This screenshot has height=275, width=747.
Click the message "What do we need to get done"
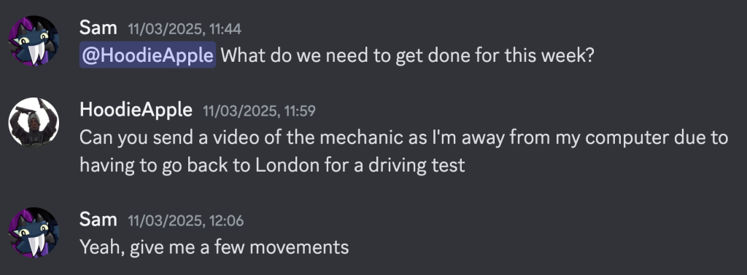coord(407,55)
